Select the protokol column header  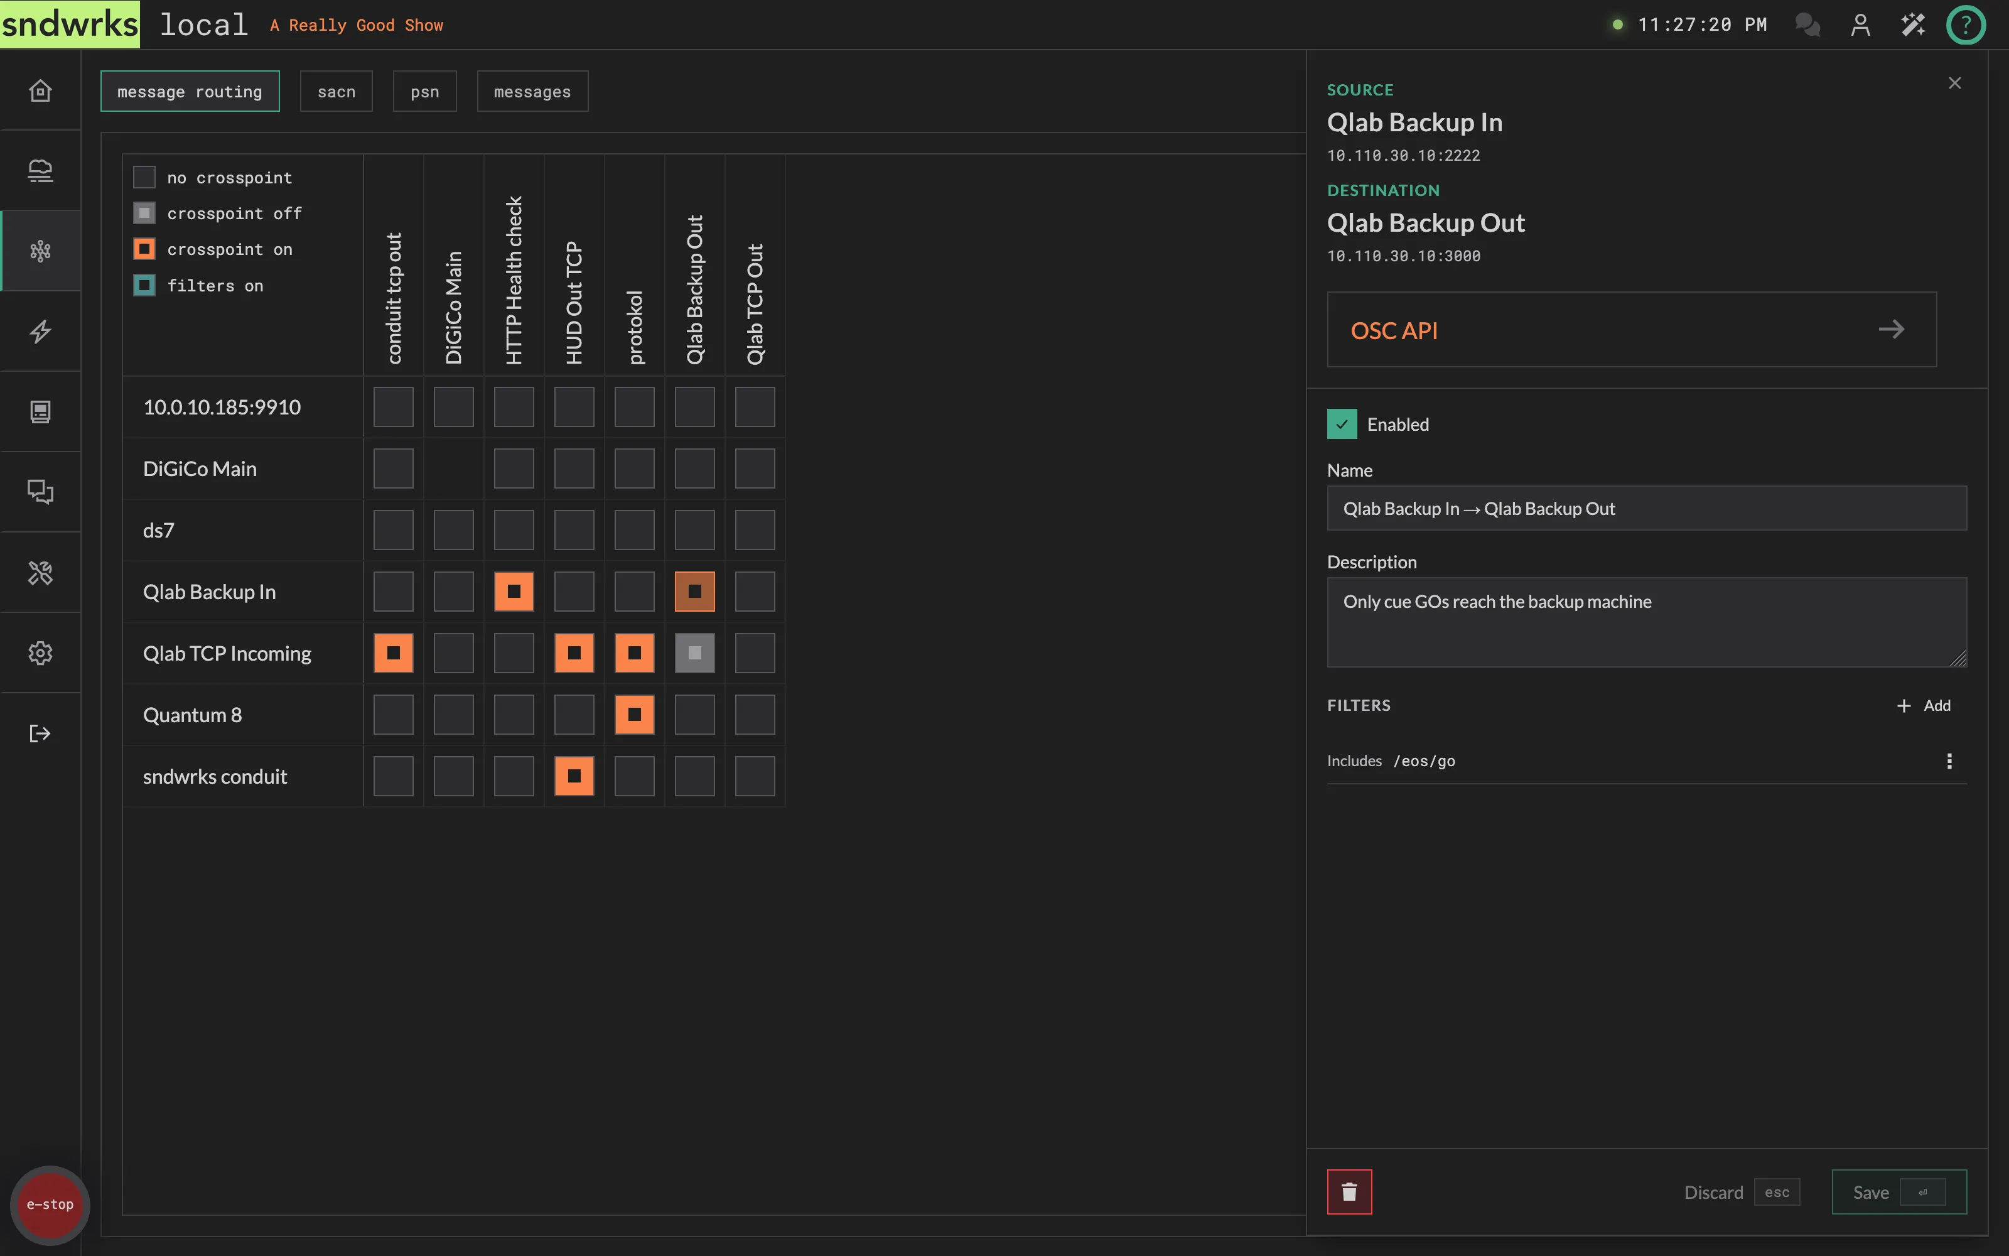(x=635, y=327)
